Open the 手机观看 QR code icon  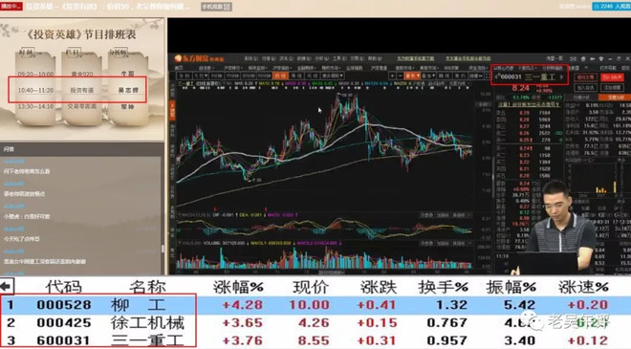point(216,7)
